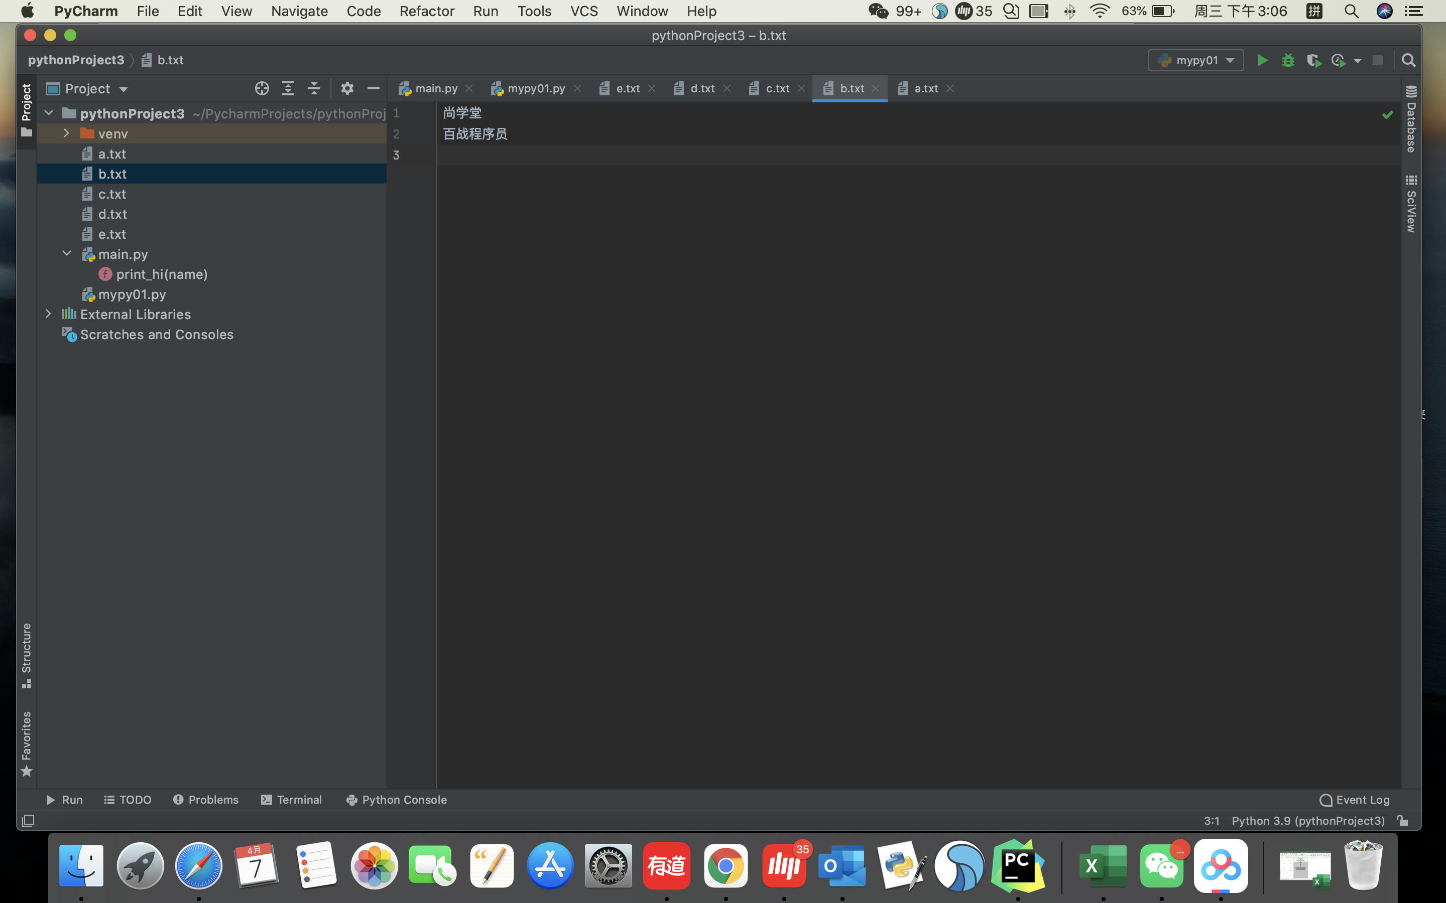Image resolution: width=1446 pixels, height=903 pixels.
Task: Open the Refactor menu
Action: click(x=427, y=12)
